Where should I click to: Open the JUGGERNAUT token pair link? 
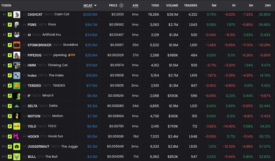(53, 146)
